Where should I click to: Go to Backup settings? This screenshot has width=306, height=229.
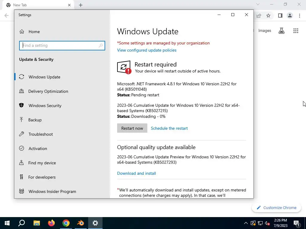[x=35, y=120]
